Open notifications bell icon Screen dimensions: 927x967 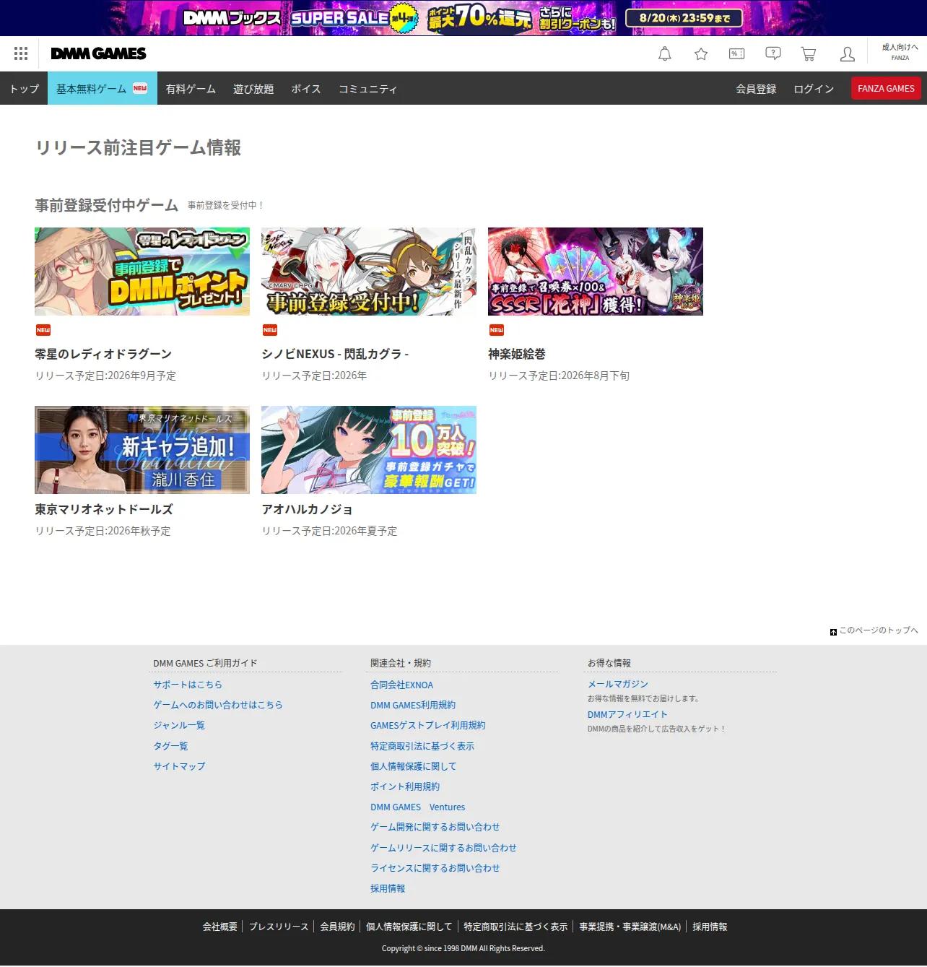665,53
